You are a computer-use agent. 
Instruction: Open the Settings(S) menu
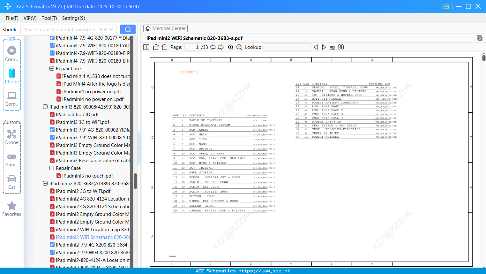[x=74, y=18]
